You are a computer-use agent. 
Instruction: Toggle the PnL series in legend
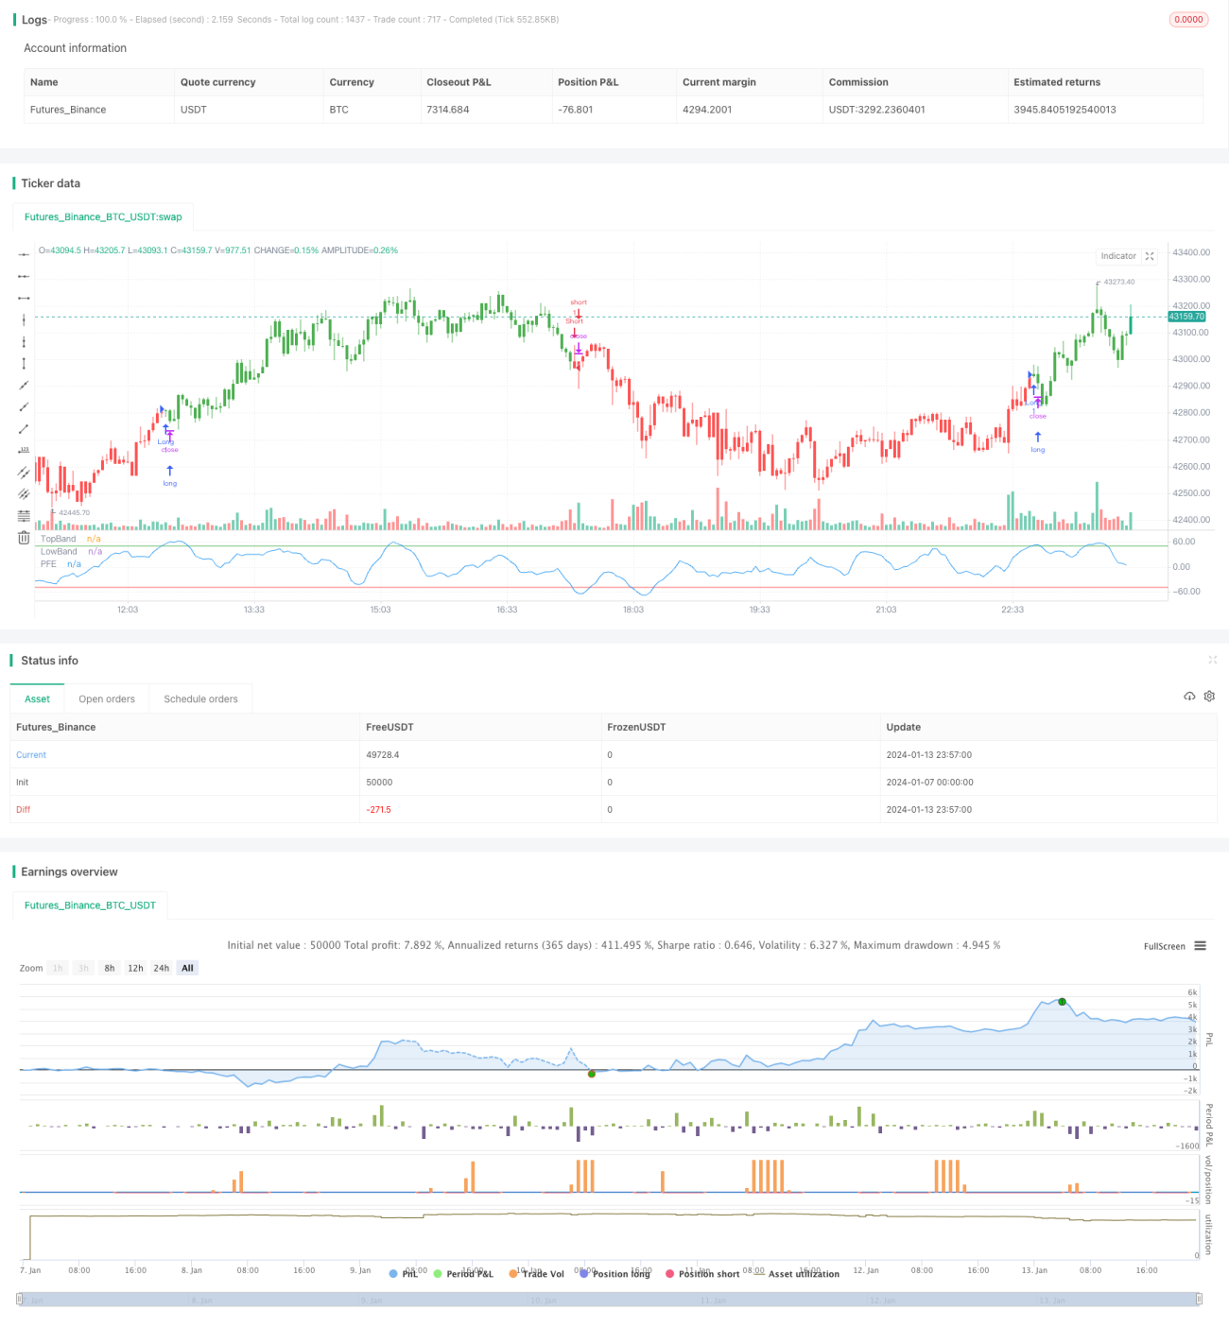click(x=404, y=1274)
